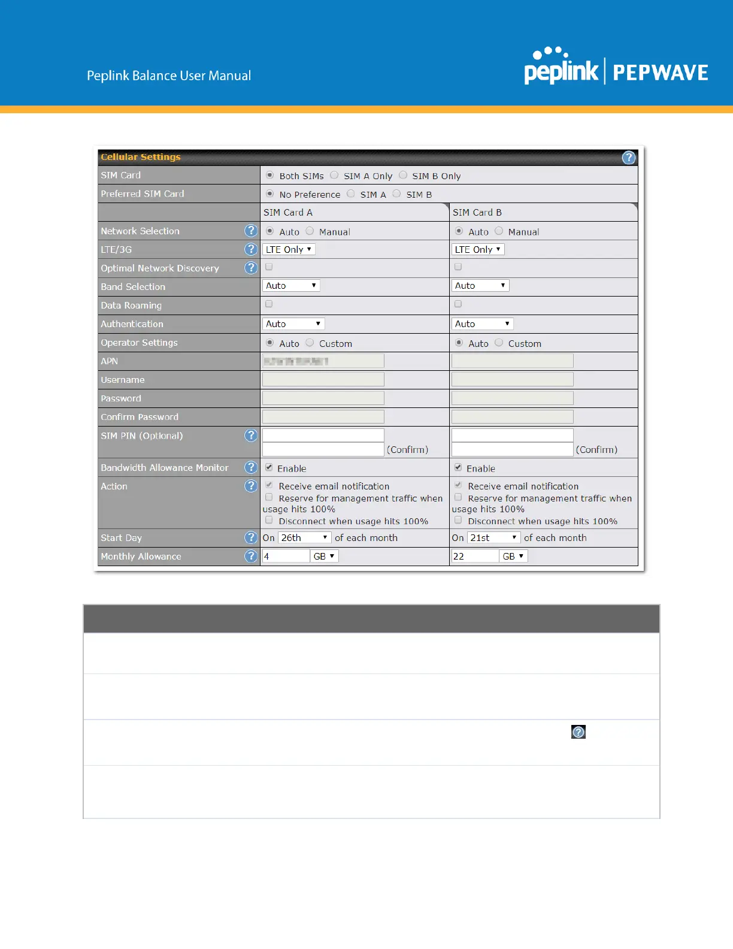Click the Cellular Settings header help icon
Screen dimensions: 733x949
pos(628,158)
